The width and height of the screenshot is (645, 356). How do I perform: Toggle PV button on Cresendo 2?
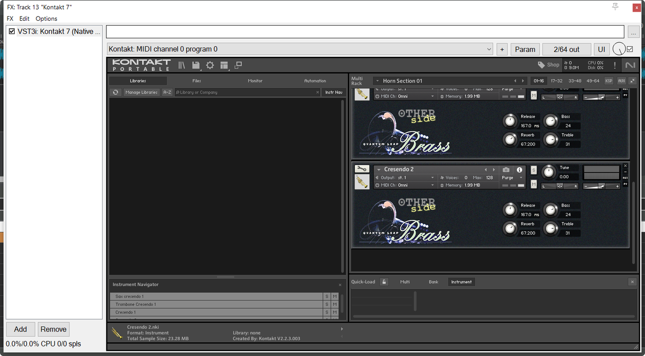pos(625,184)
